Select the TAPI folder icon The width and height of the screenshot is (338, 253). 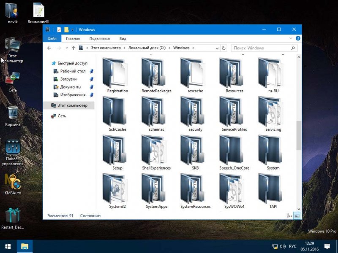coord(271,188)
